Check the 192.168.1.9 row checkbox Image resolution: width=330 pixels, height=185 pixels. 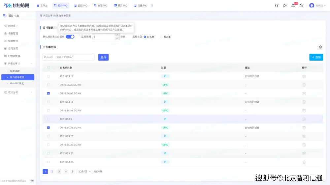[x=49, y=119]
